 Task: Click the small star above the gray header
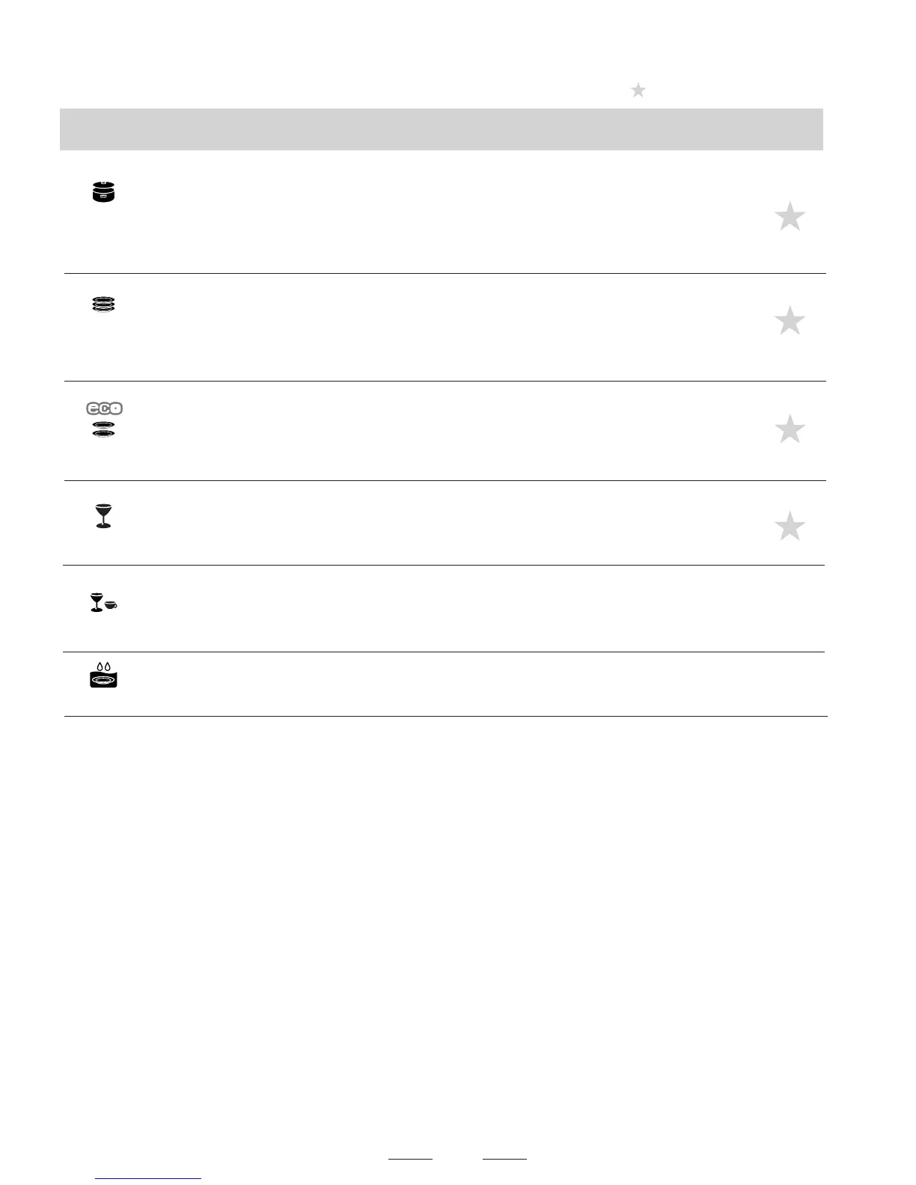pyautogui.click(x=638, y=91)
